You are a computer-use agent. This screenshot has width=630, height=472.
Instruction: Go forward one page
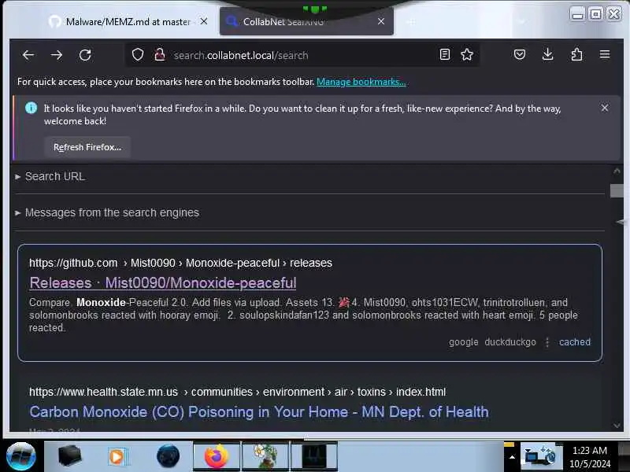(x=57, y=55)
